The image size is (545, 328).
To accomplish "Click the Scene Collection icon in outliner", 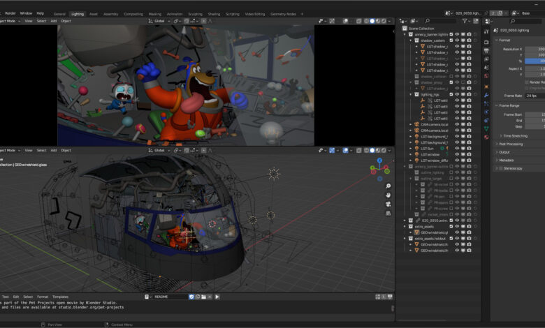I will [x=405, y=29].
